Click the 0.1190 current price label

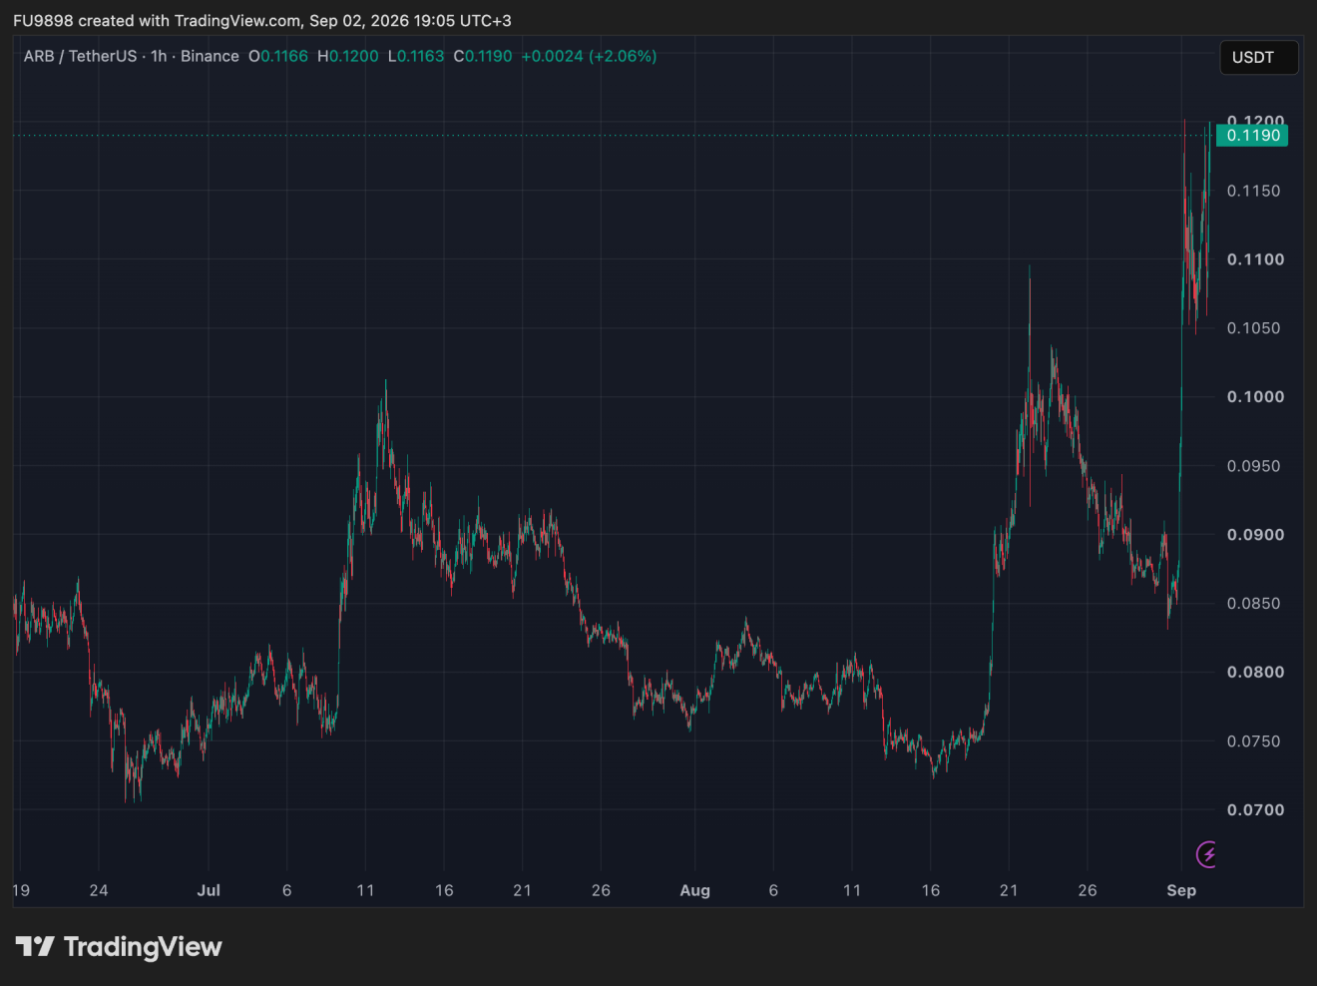(1252, 136)
